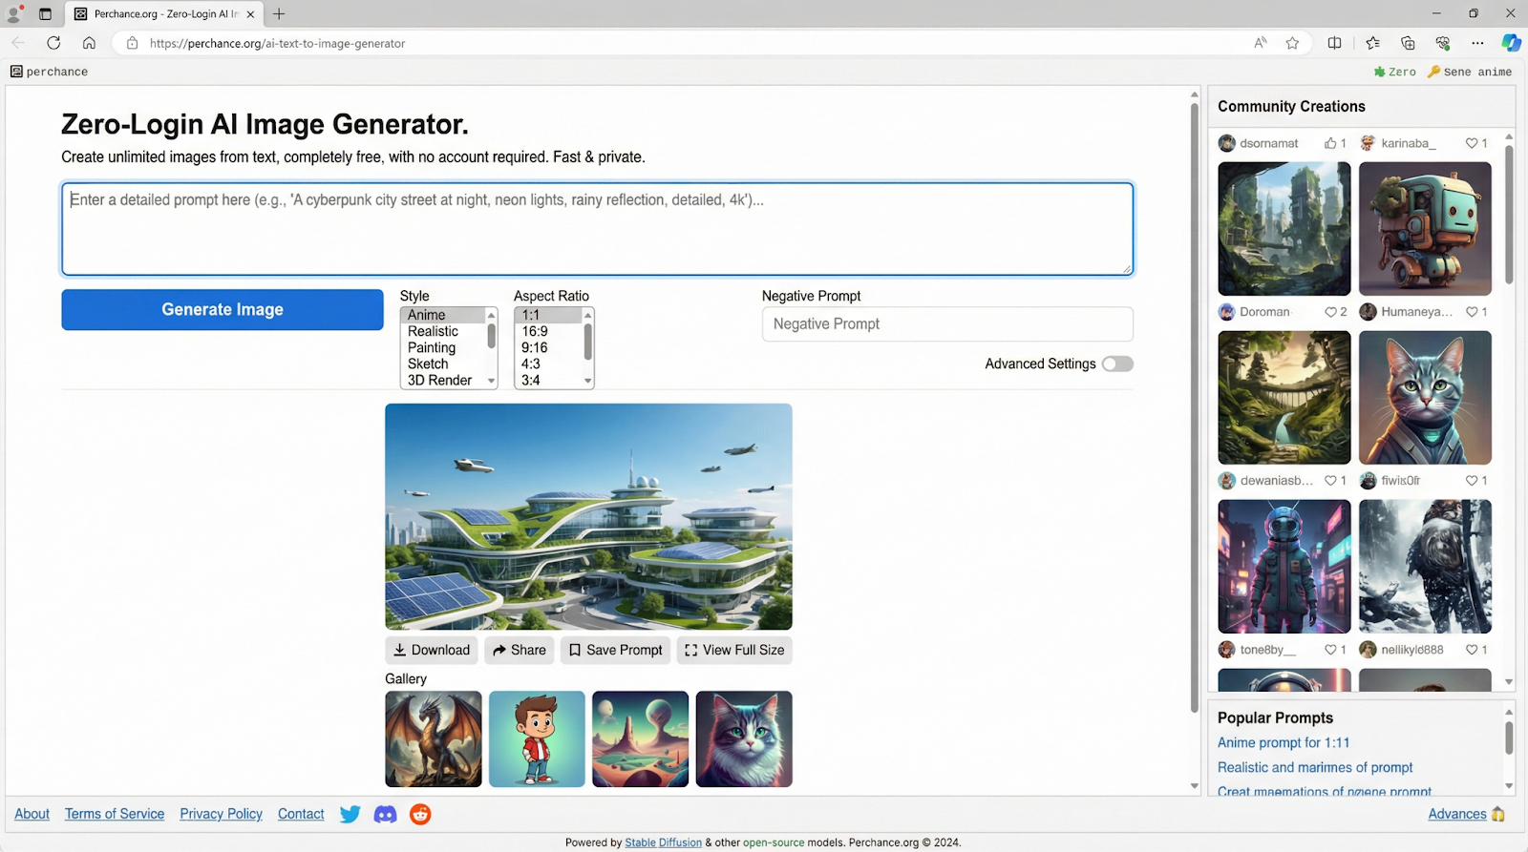
Task: Choose Sketch style option
Action: [443, 364]
